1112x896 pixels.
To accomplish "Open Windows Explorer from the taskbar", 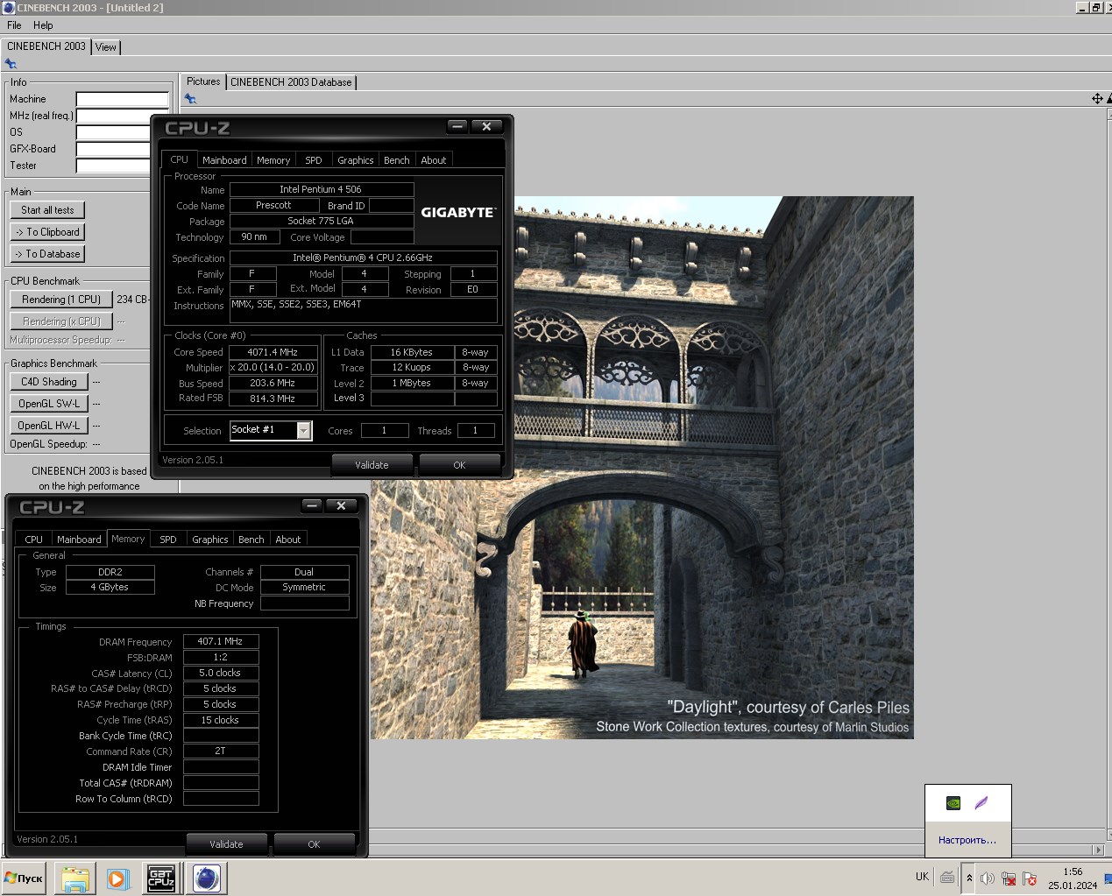I will 75,878.
